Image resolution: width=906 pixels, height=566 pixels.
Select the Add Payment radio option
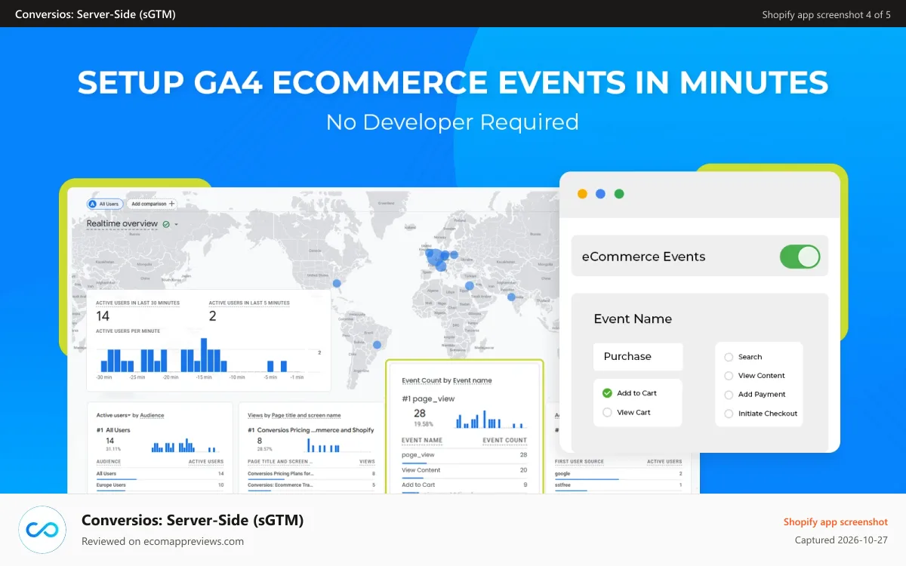729,395
